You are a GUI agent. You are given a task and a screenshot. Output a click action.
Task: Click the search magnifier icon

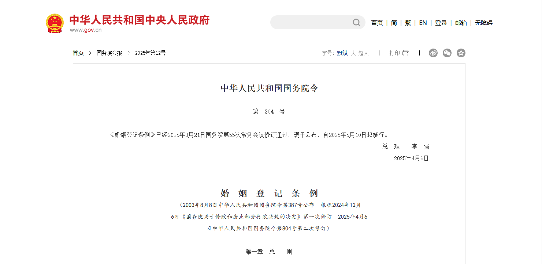[356, 23]
